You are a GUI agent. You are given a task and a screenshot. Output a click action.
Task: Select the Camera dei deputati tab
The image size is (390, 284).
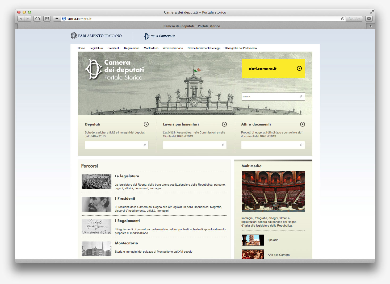tap(192, 26)
